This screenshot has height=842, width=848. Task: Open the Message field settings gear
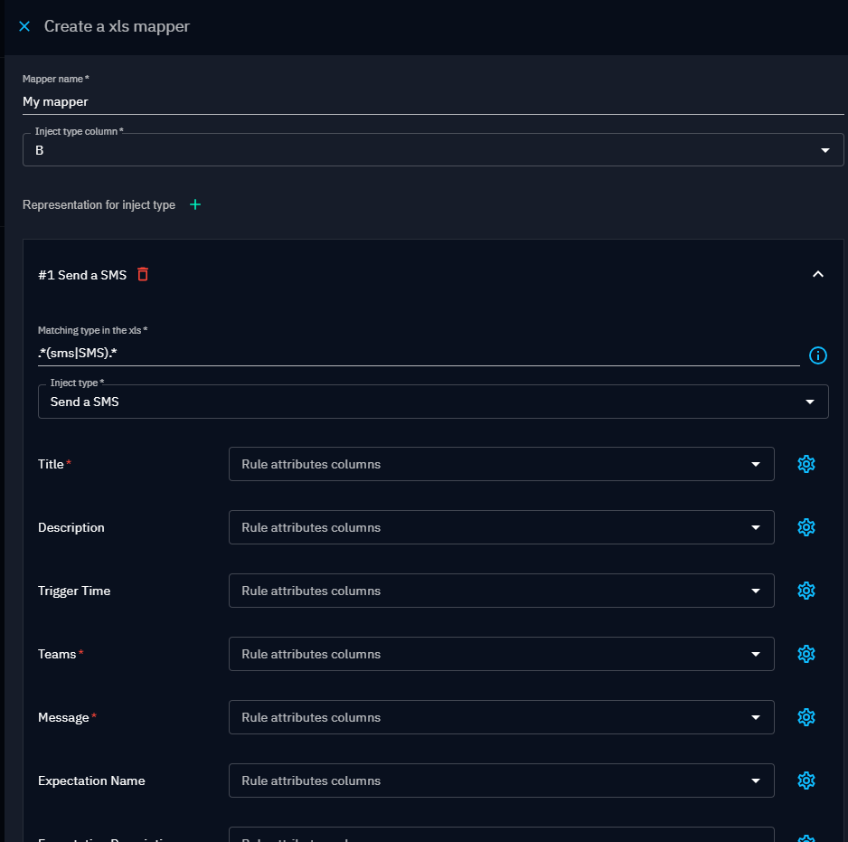[806, 717]
